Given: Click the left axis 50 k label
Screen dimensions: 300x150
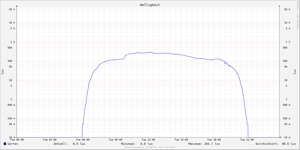Looking at the screenshot, I should pos(12,9).
